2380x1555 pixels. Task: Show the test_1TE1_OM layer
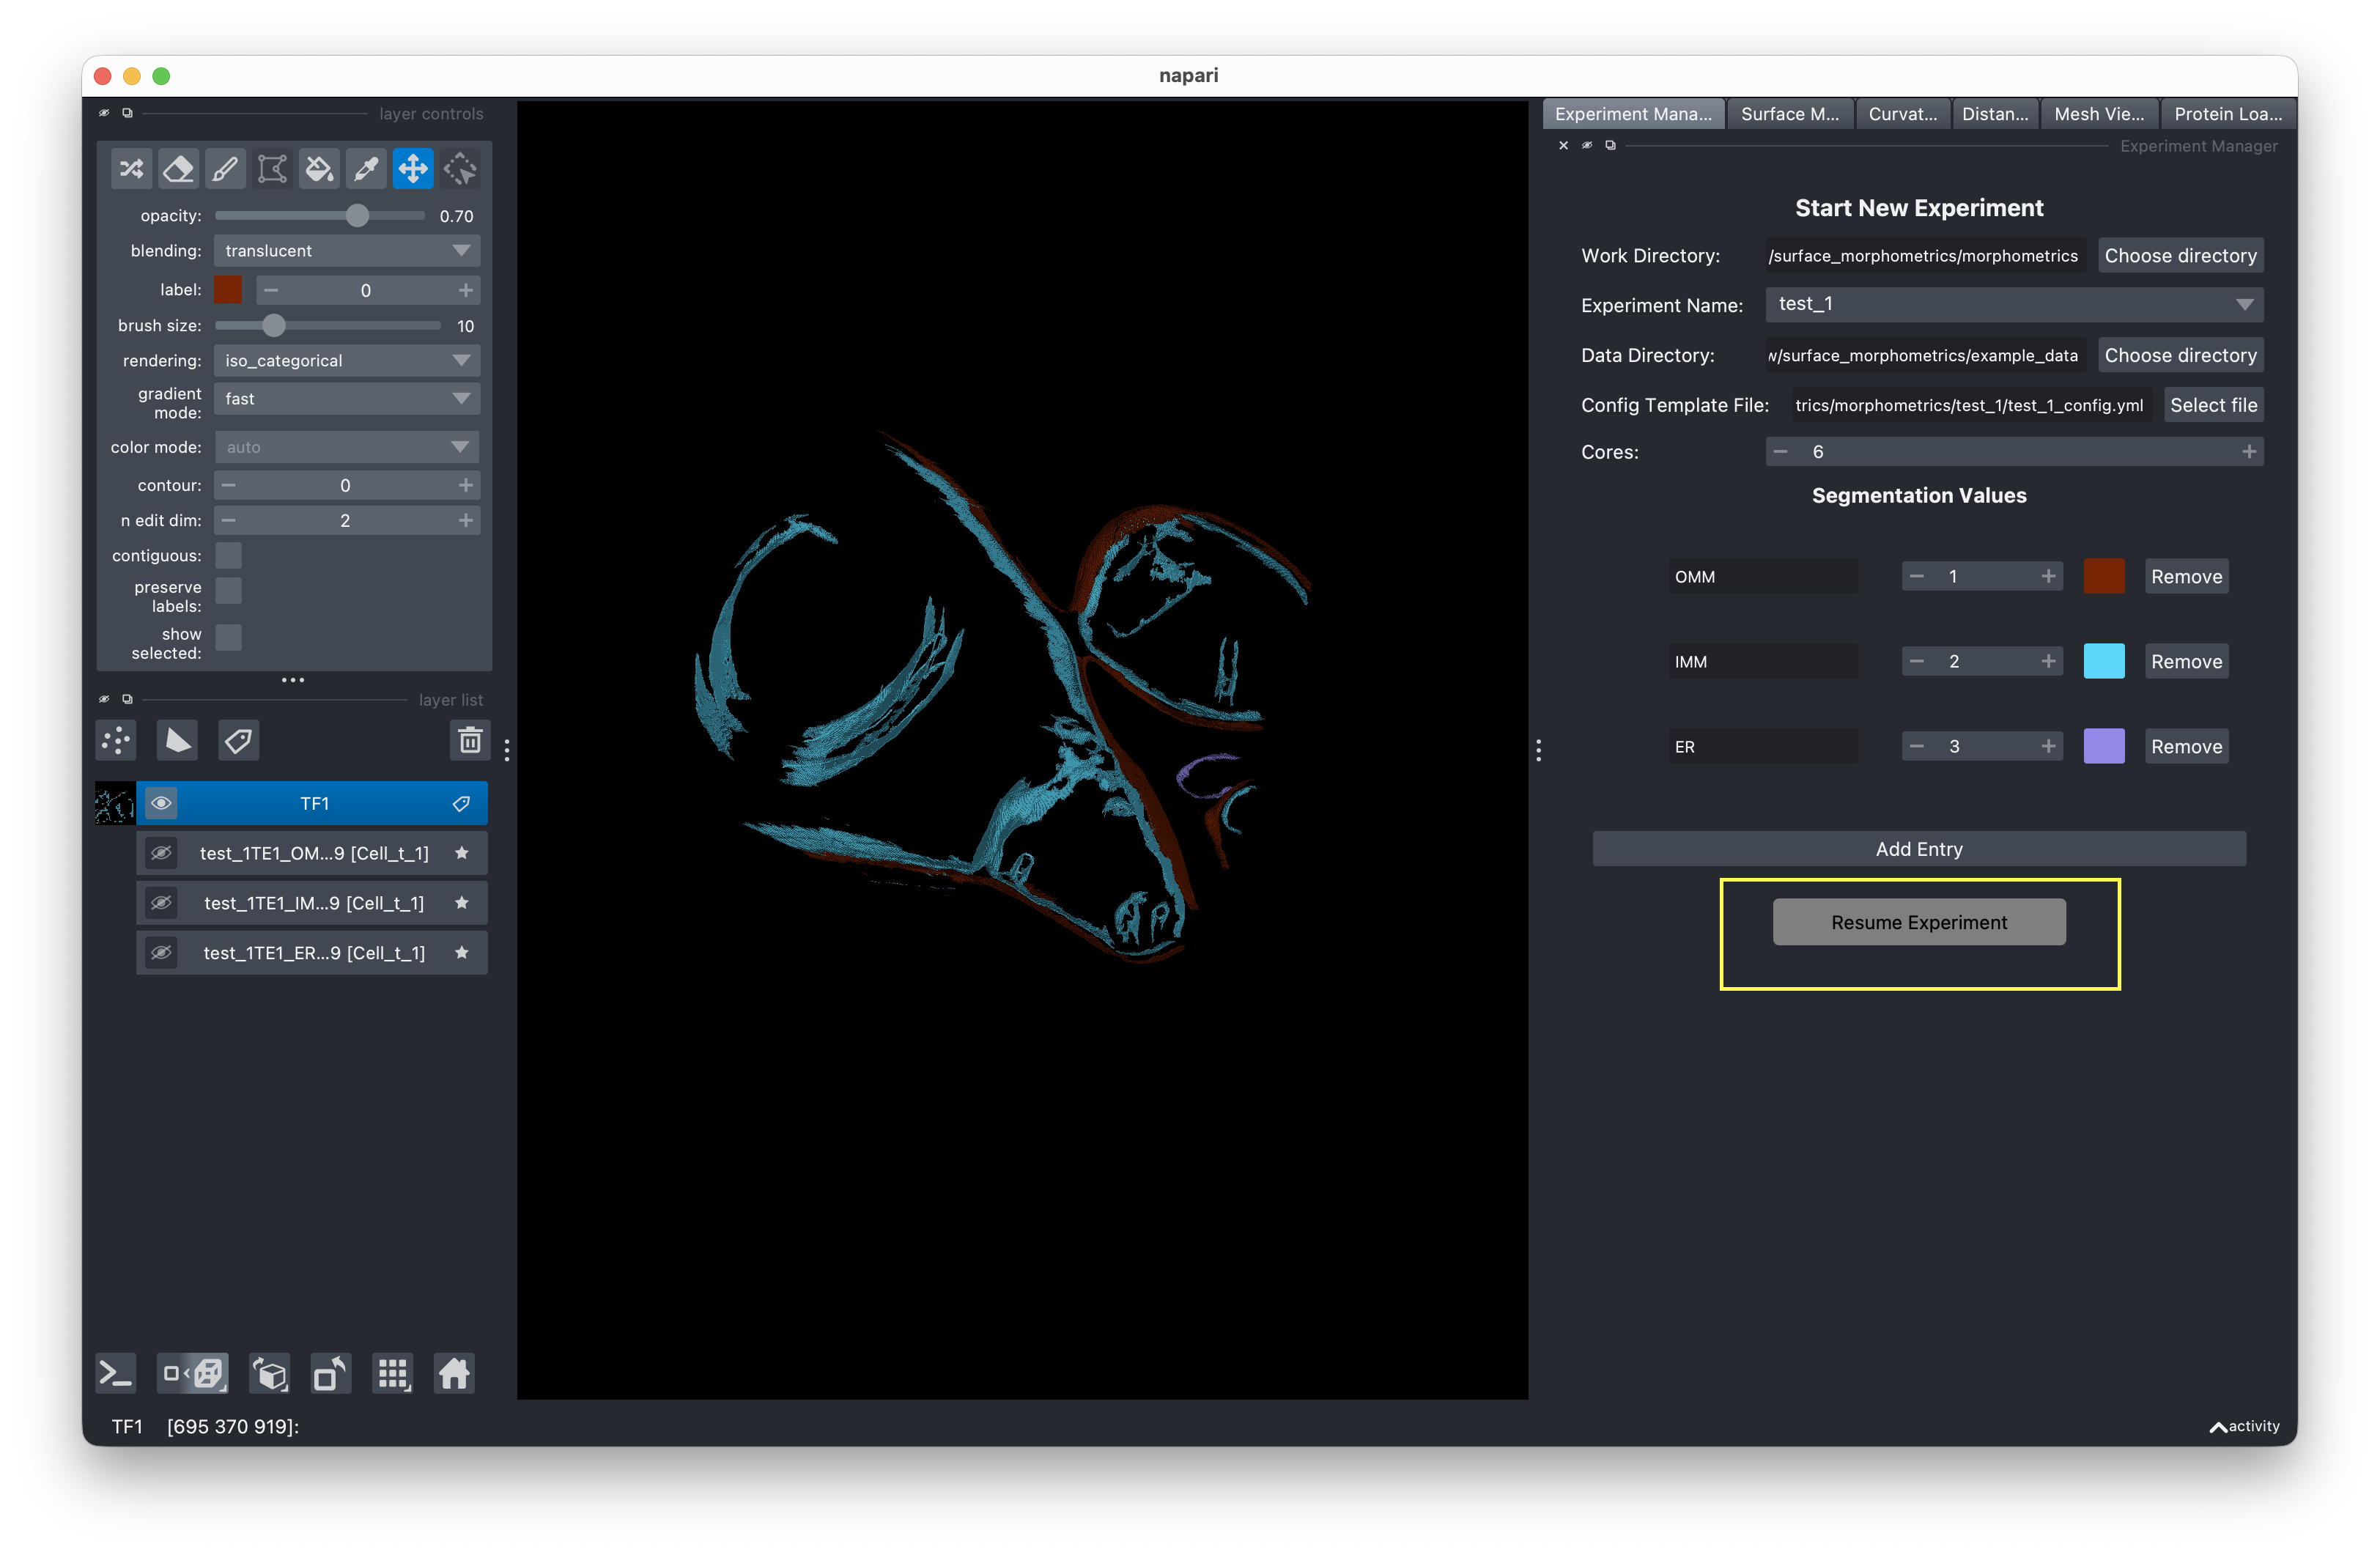coord(161,854)
